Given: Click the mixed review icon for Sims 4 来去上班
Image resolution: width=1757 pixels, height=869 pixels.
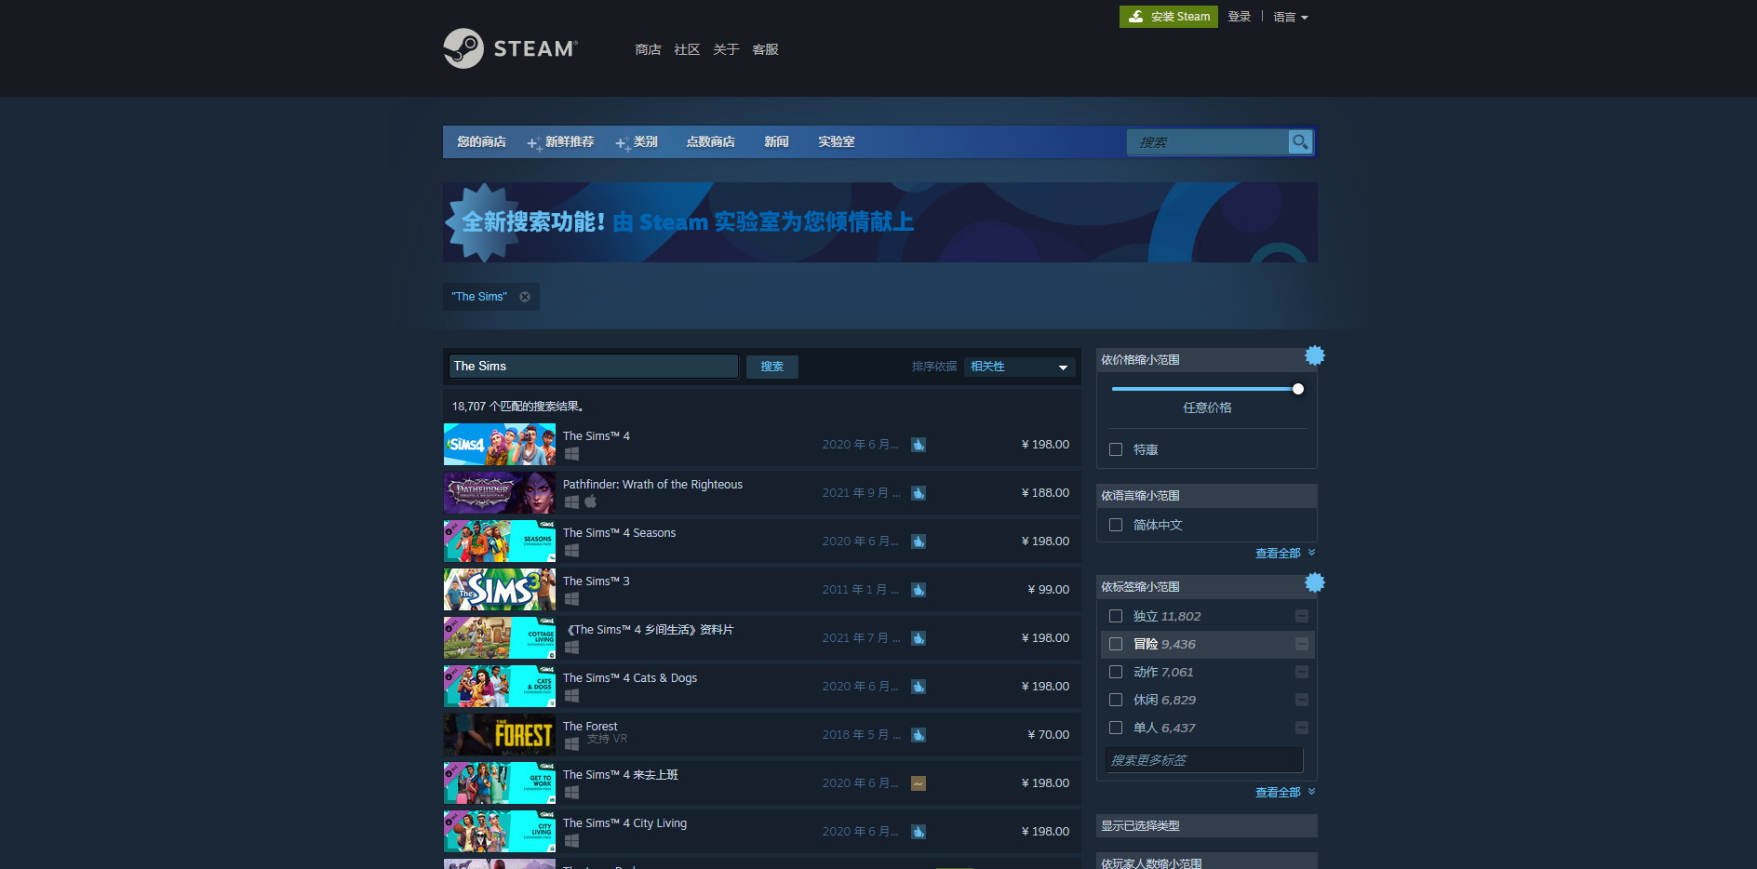Looking at the screenshot, I should coord(919,783).
